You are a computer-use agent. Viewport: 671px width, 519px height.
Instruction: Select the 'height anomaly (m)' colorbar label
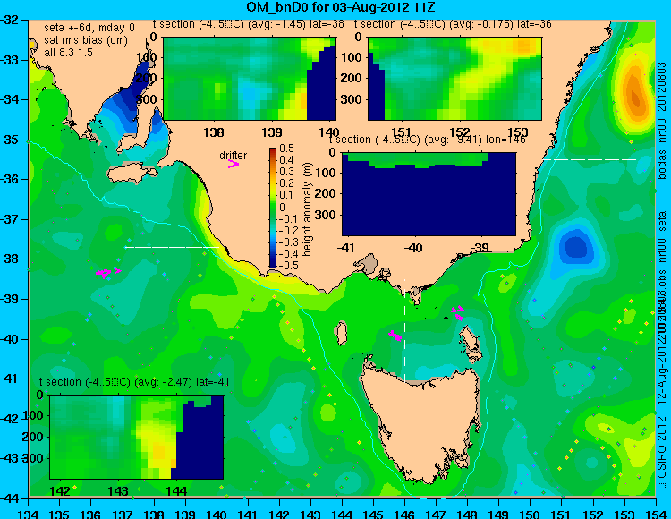click(x=307, y=209)
